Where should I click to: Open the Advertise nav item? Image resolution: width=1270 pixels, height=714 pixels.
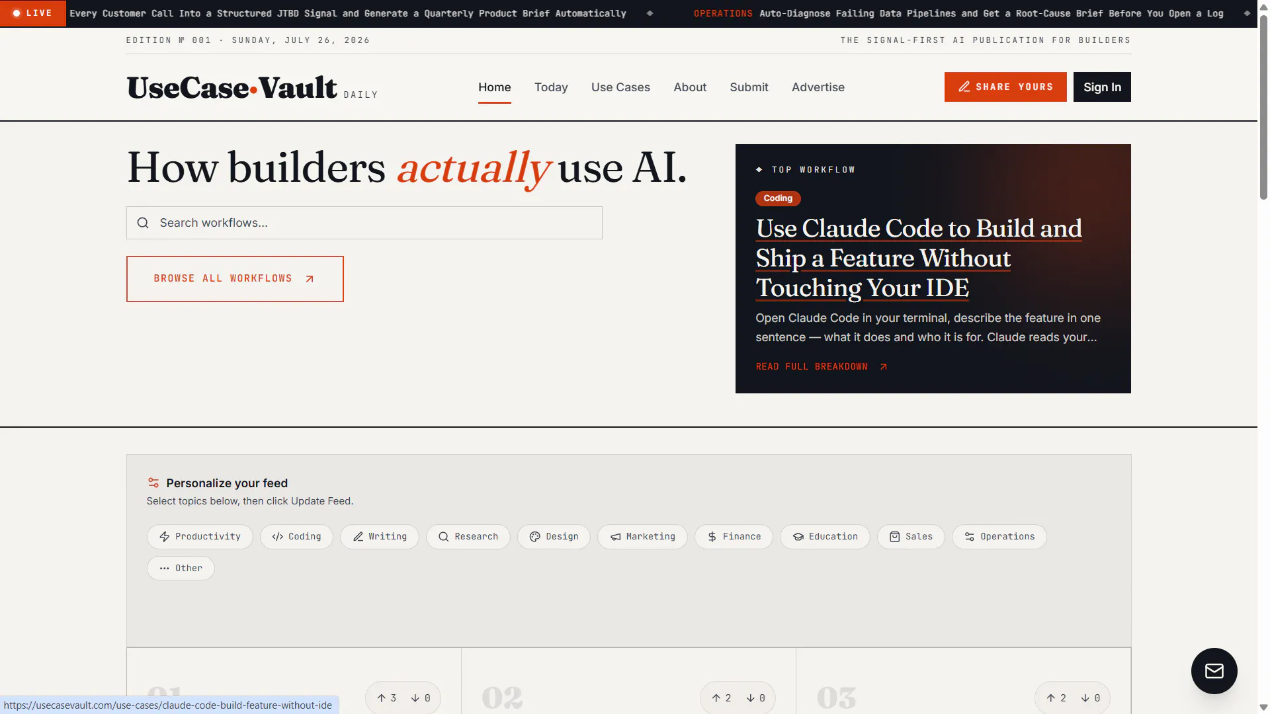[x=818, y=87]
